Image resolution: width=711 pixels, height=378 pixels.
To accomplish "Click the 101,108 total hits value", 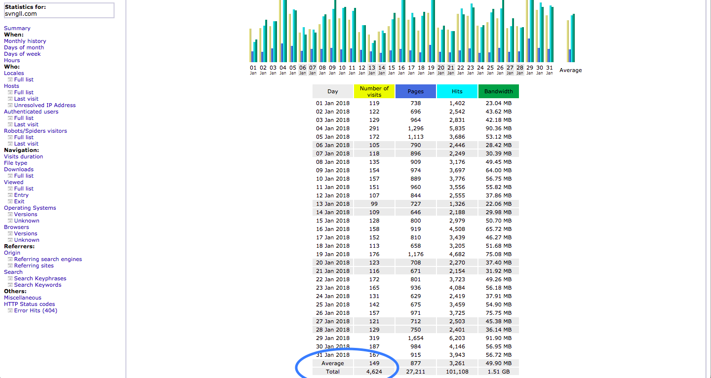I will point(457,372).
